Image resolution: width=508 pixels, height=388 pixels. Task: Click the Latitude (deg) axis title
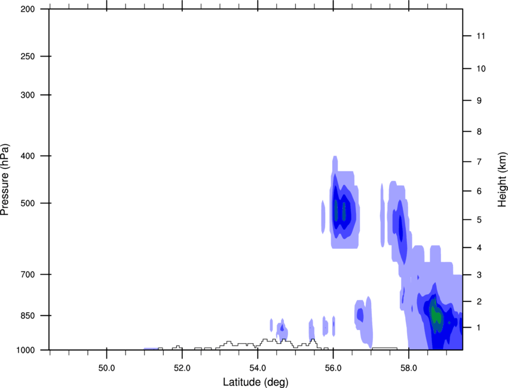(255, 382)
